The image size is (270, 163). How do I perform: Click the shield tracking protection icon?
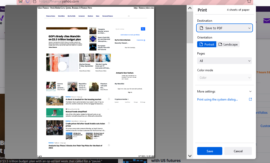(x=28, y=1)
